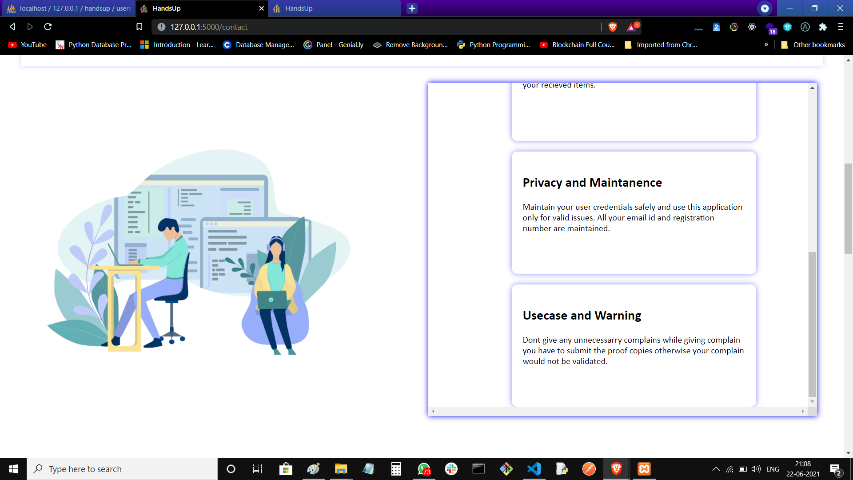The height and width of the screenshot is (480, 853).
Task: Click the browser forward arrow
Action: tap(30, 27)
